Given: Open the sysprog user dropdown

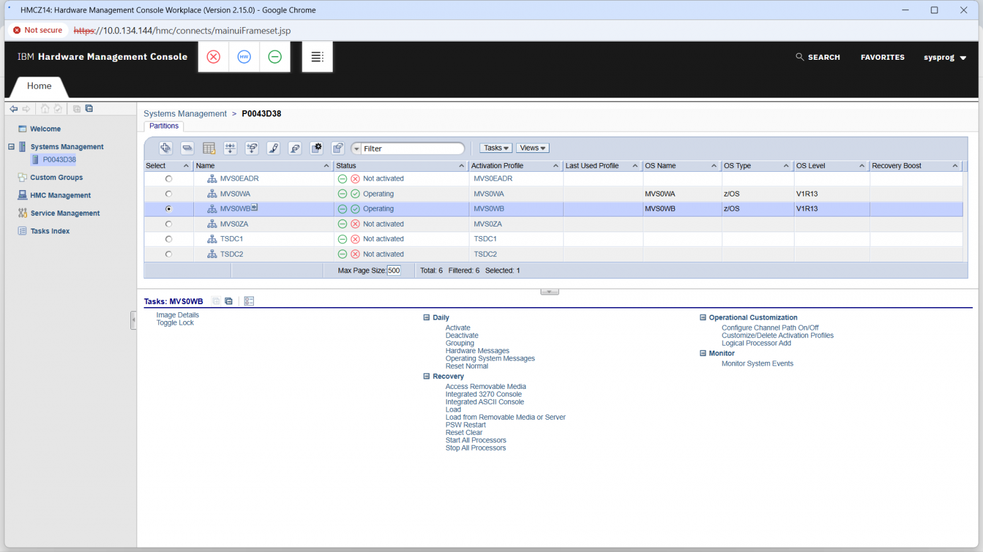Looking at the screenshot, I should pos(945,57).
